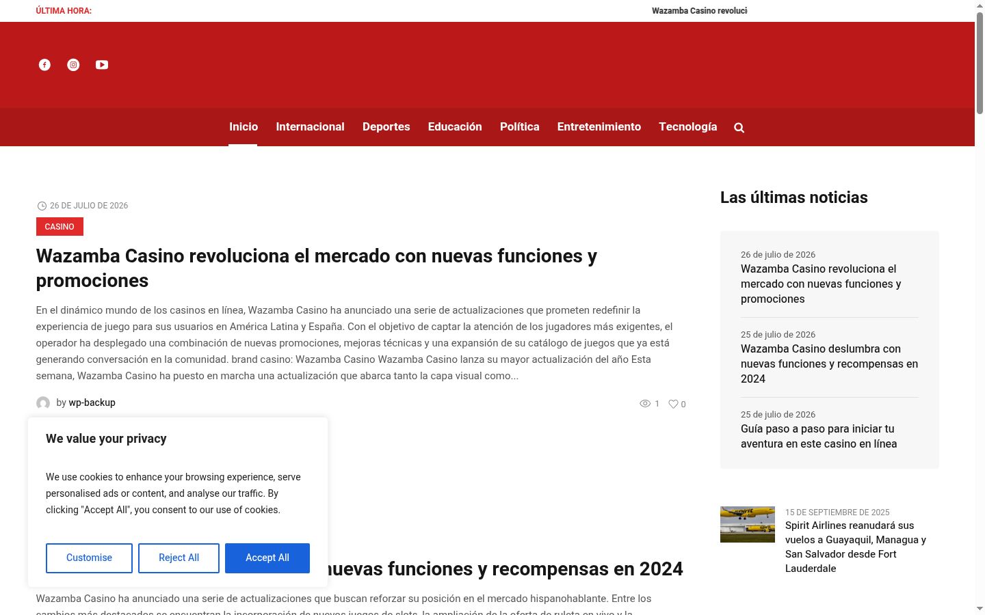Click the clock icon beside 26 DE JULIO DE 2026
Viewport: 985px width, 615px height.
[42, 206]
